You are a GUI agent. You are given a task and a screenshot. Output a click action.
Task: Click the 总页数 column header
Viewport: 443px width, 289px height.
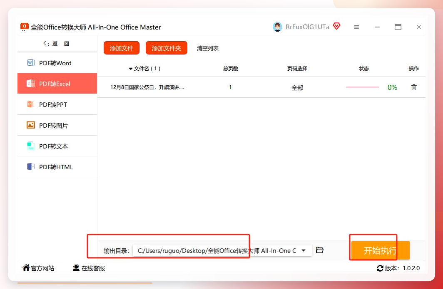[x=231, y=69]
